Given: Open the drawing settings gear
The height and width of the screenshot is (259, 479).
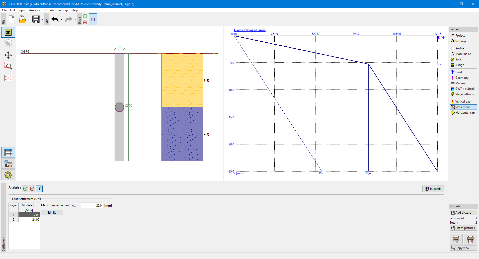Looking at the screenshot, I should [8, 175].
